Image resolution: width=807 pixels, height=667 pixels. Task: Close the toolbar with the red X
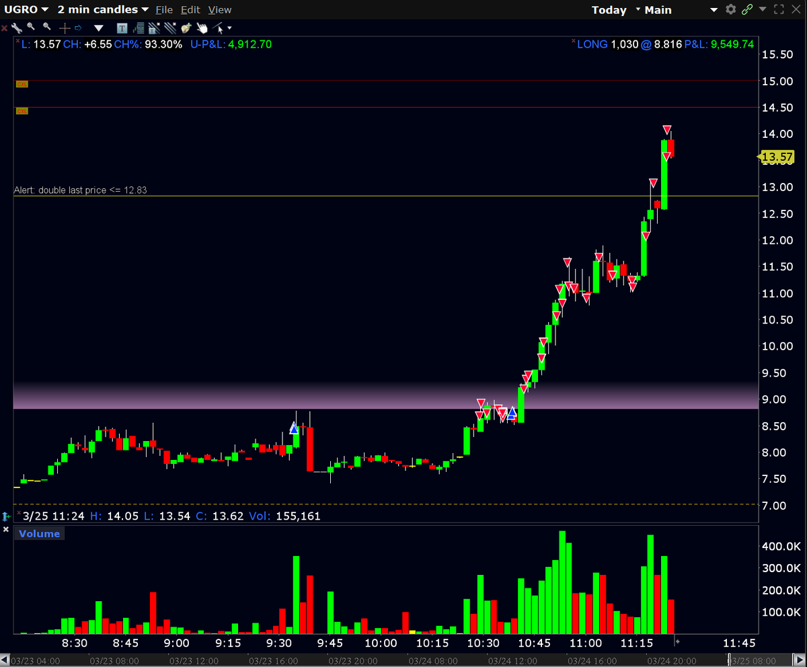pyautogui.click(x=5, y=28)
